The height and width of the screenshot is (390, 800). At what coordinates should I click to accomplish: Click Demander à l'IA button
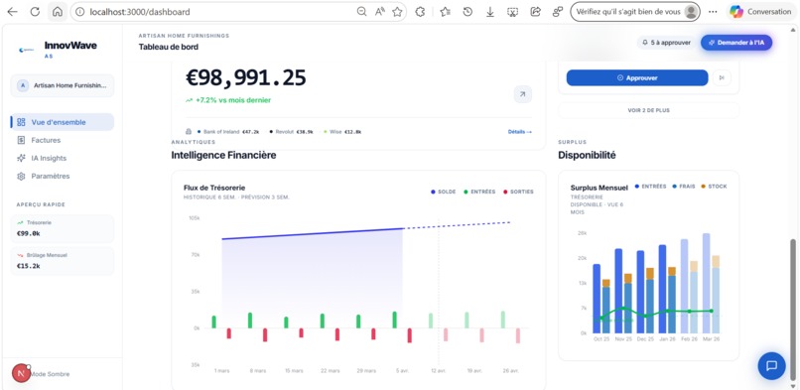click(x=736, y=43)
